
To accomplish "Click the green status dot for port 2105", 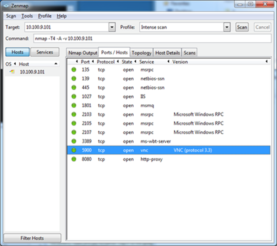I will coord(74,123).
